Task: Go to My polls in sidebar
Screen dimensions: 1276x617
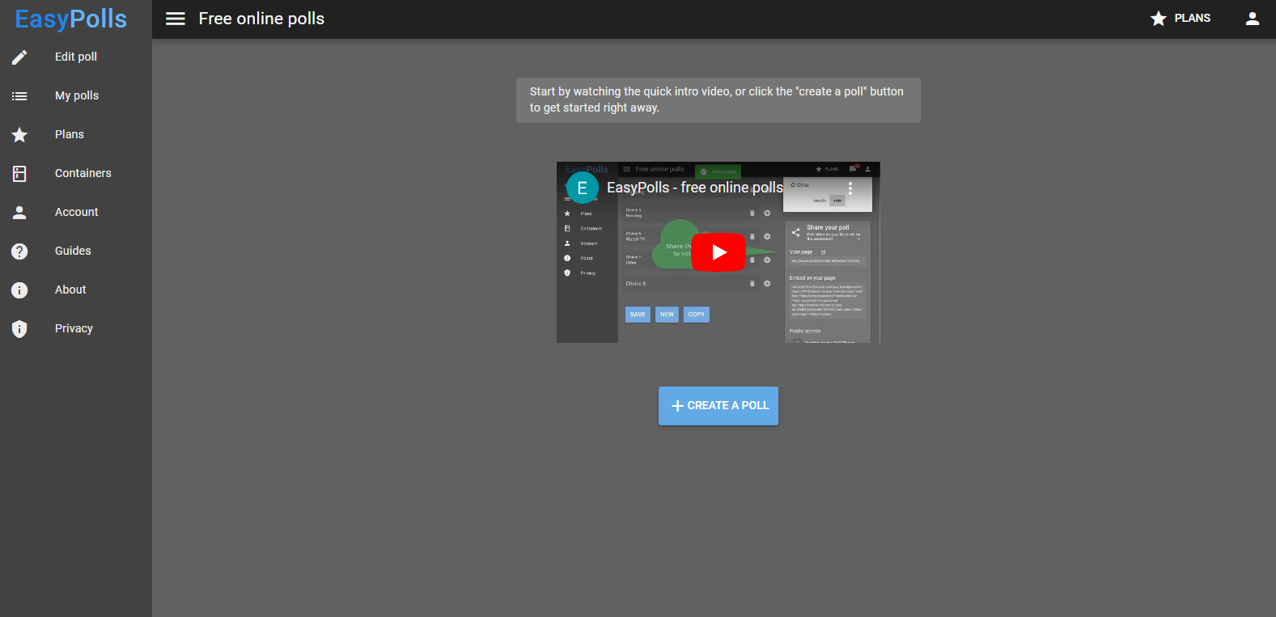Action: [76, 95]
